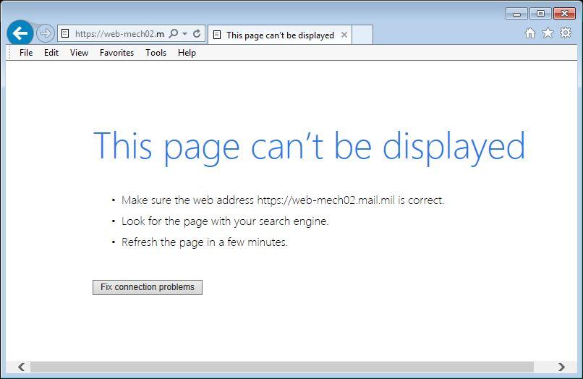Viewport: 583px width, 379px height.
Task: Click the blue Back arrow button
Action: pos(20,33)
